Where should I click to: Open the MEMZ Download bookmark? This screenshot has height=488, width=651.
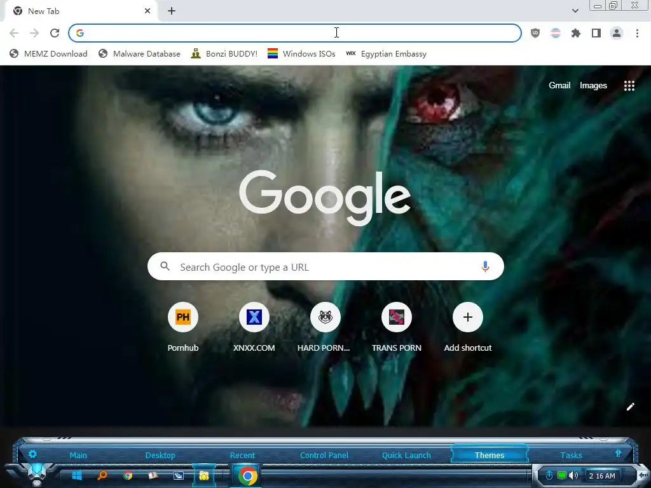click(49, 53)
